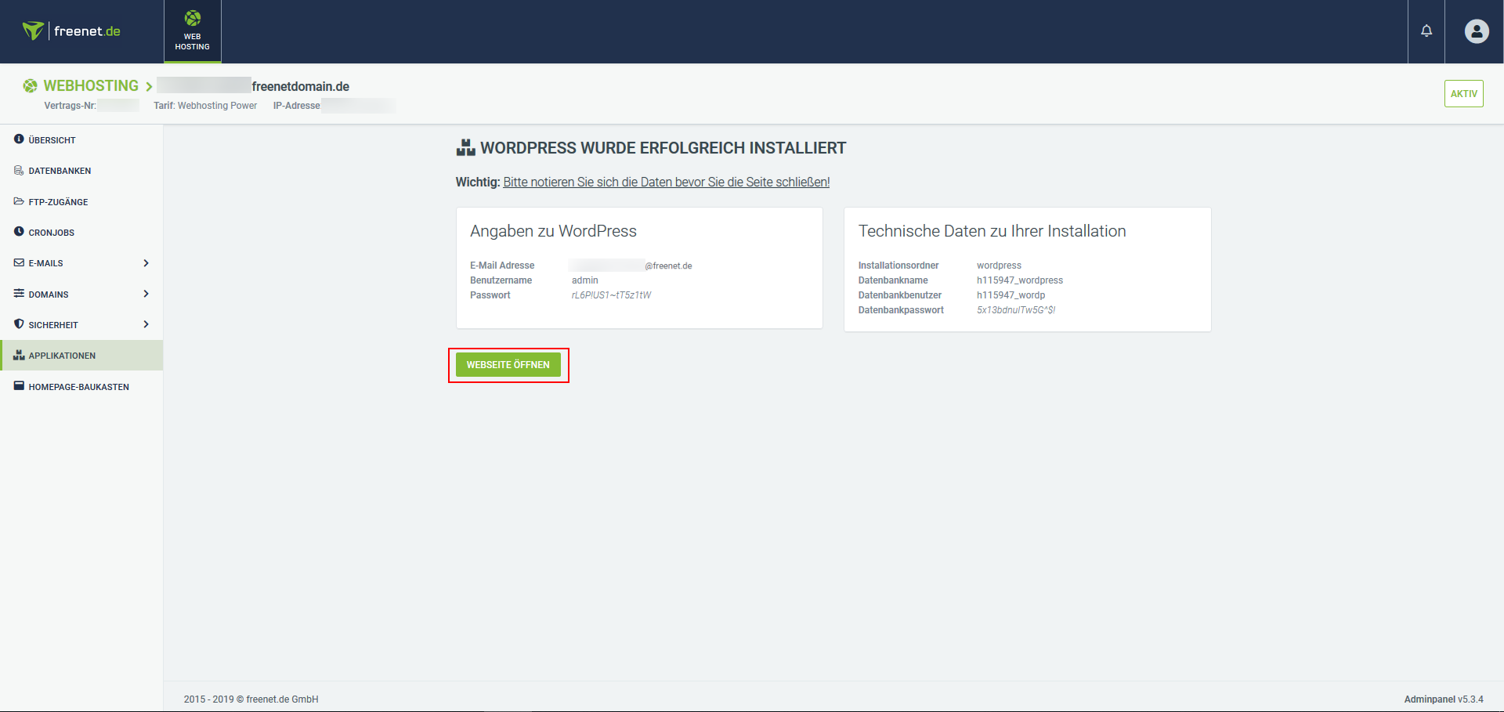Select database name h115947_wordpress
Viewport: 1504px width, 712px height.
click(x=1020, y=280)
